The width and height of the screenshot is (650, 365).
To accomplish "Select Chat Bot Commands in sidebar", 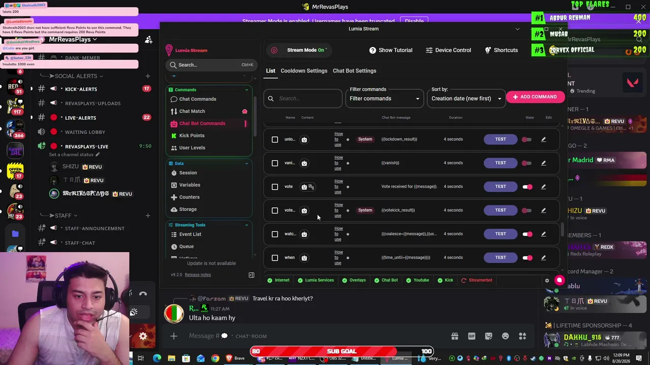I will (202, 123).
